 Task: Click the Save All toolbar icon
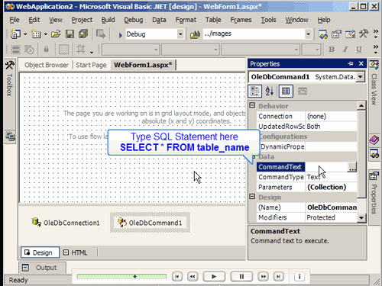[83, 34]
